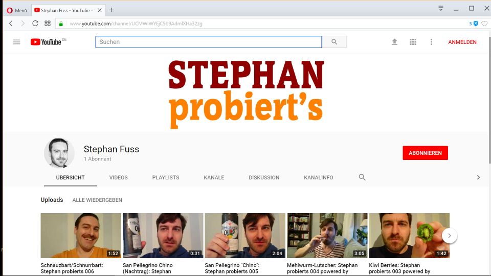Open the Uploads section heading

[x=52, y=200]
